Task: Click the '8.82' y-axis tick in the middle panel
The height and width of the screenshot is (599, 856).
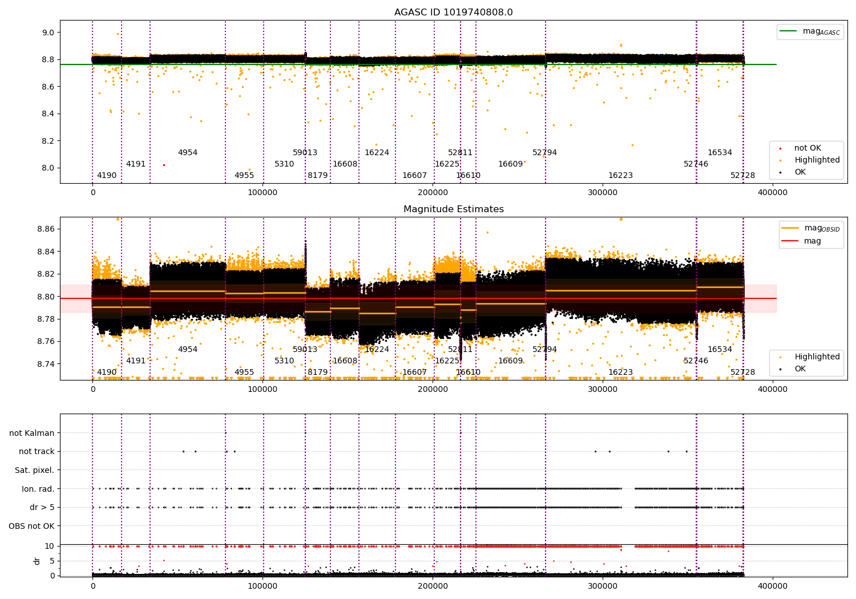Action: [46, 274]
